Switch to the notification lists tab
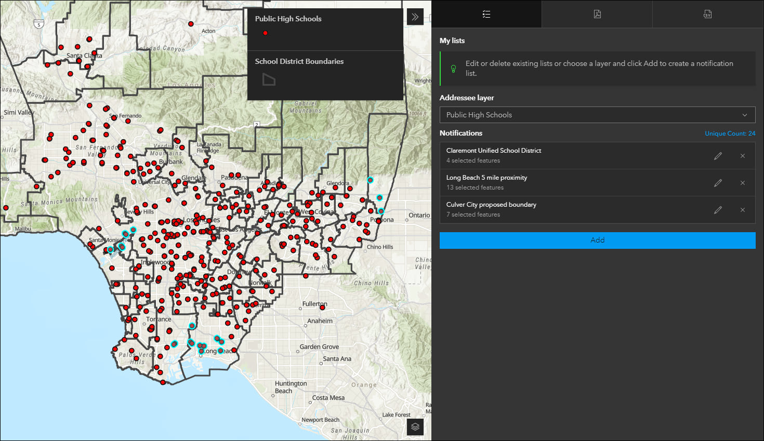This screenshot has height=441, width=764. pos(486,15)
